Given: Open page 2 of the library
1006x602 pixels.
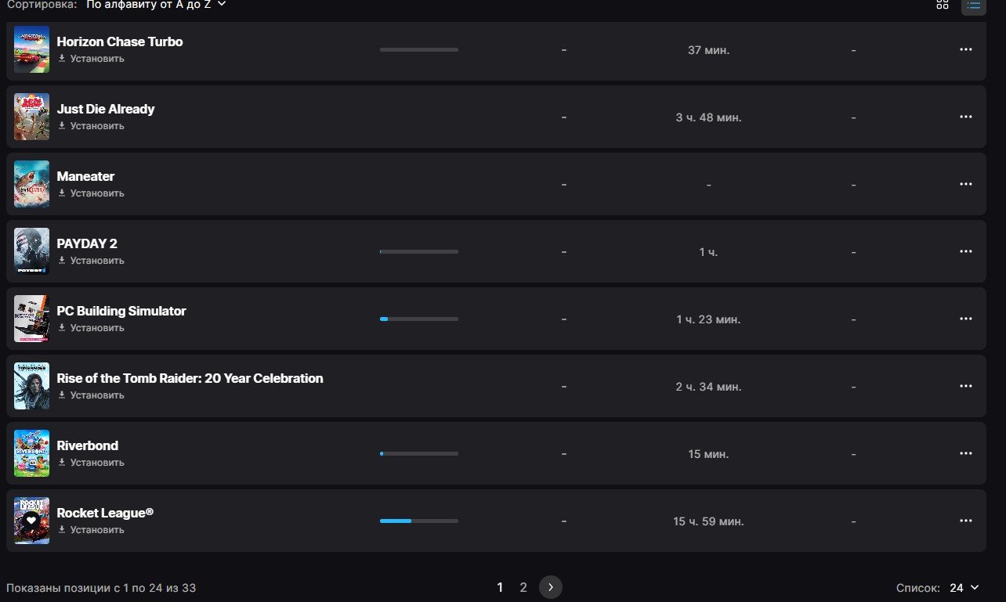Looking at the screenshot, I should [523, 587].
